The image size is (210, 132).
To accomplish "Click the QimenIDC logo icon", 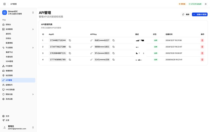I will (x=4, y=13).
